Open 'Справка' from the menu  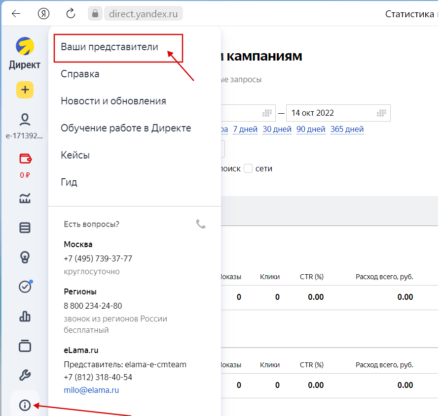pos(80,74)
